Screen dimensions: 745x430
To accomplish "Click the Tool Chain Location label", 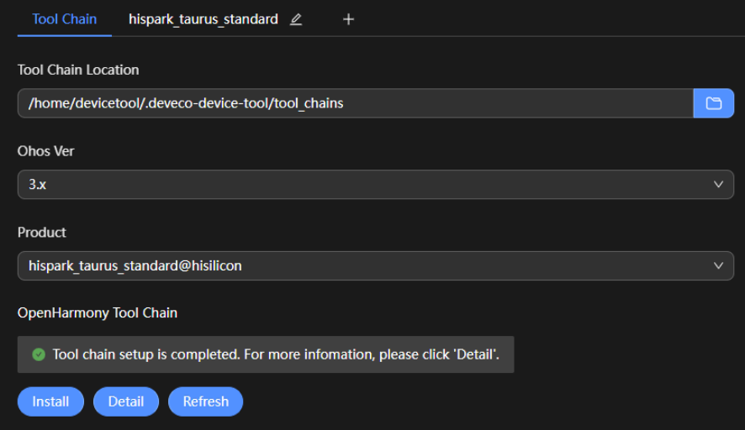I will (x=78, y=70).
